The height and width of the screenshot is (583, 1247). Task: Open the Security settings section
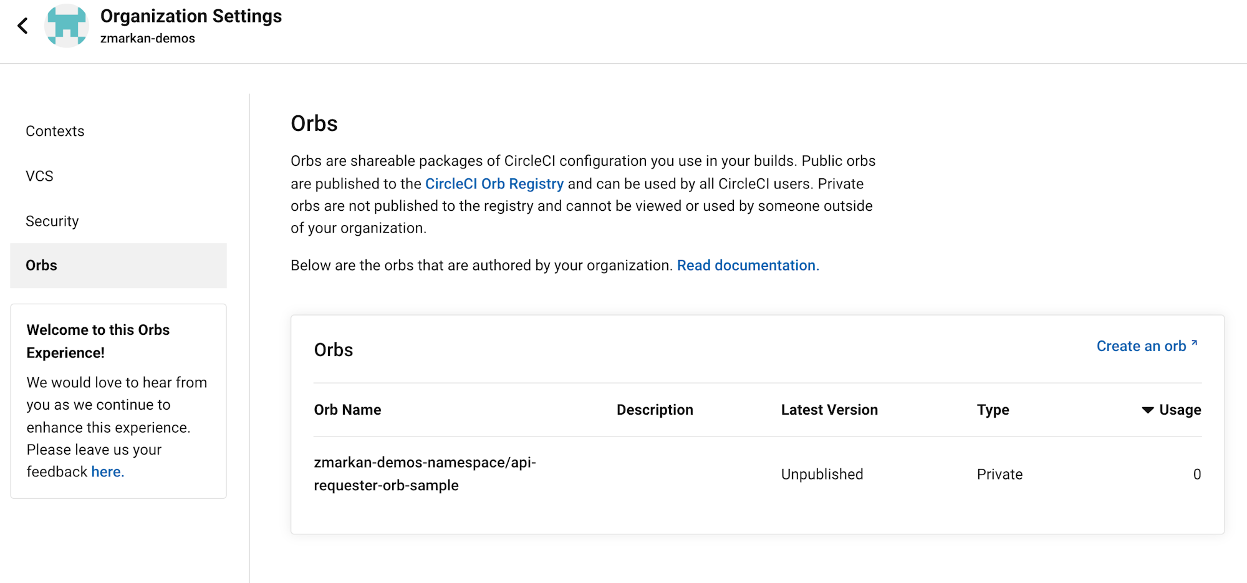coord(52,221)
